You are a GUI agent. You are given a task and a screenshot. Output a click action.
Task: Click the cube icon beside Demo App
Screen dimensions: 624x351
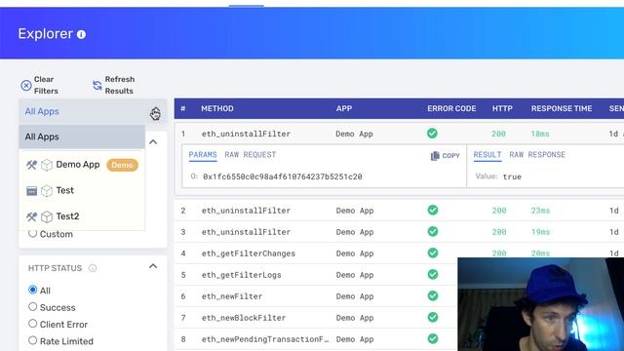point(47,165)
